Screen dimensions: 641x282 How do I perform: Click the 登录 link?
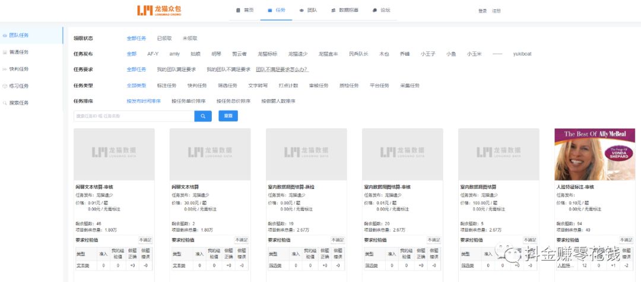coord(483,11)
